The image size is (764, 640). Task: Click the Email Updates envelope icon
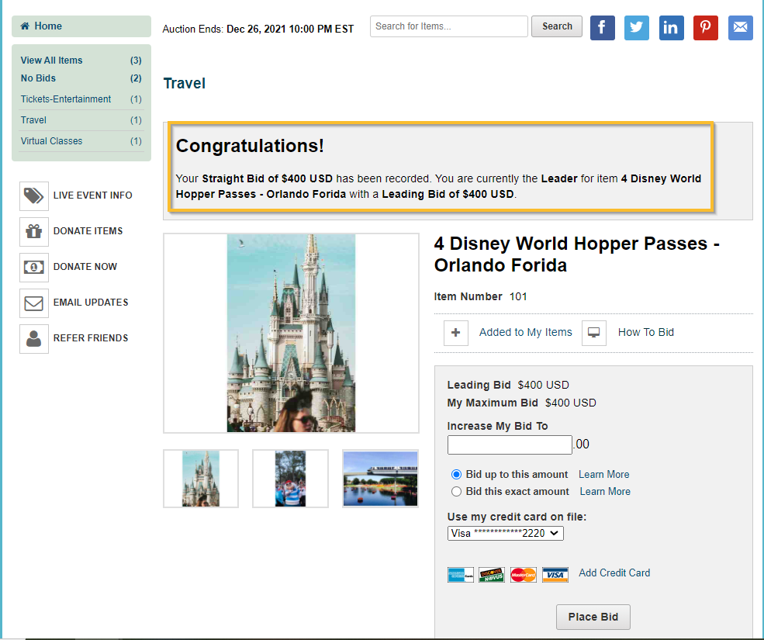point(34,303)
